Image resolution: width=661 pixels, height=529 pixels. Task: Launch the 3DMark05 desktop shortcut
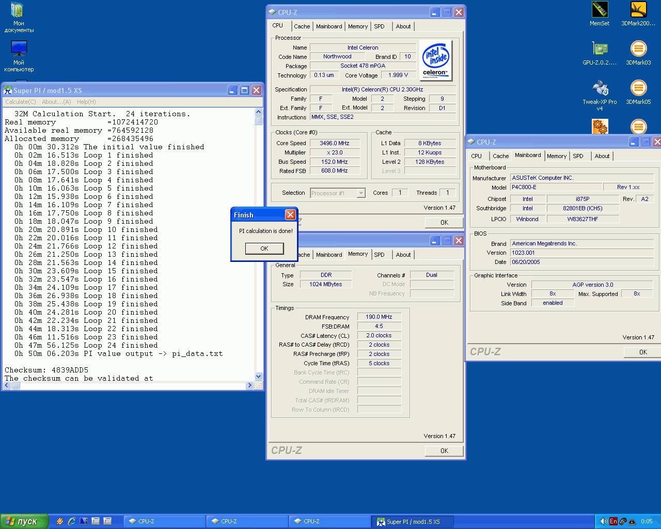point(638,92)
